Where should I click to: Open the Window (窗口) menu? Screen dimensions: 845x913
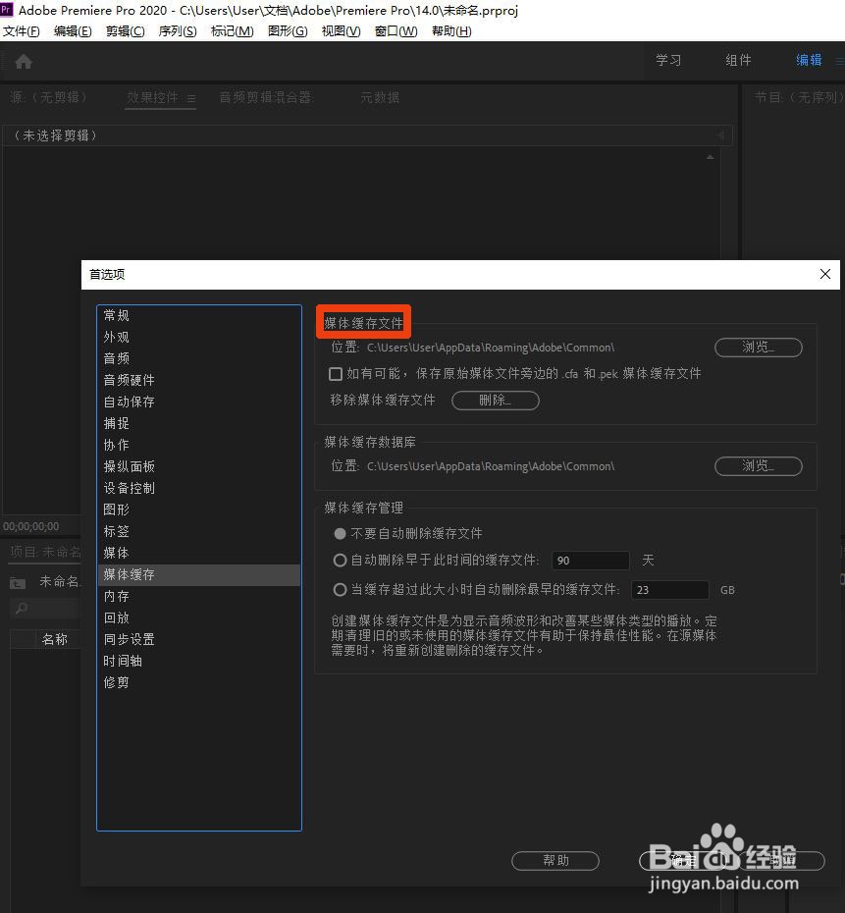396,31
